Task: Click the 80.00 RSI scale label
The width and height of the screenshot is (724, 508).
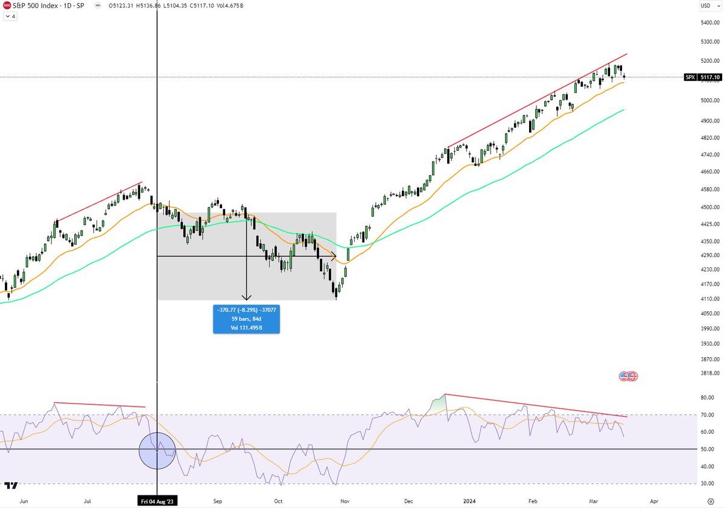Action: tap(706, 398)
